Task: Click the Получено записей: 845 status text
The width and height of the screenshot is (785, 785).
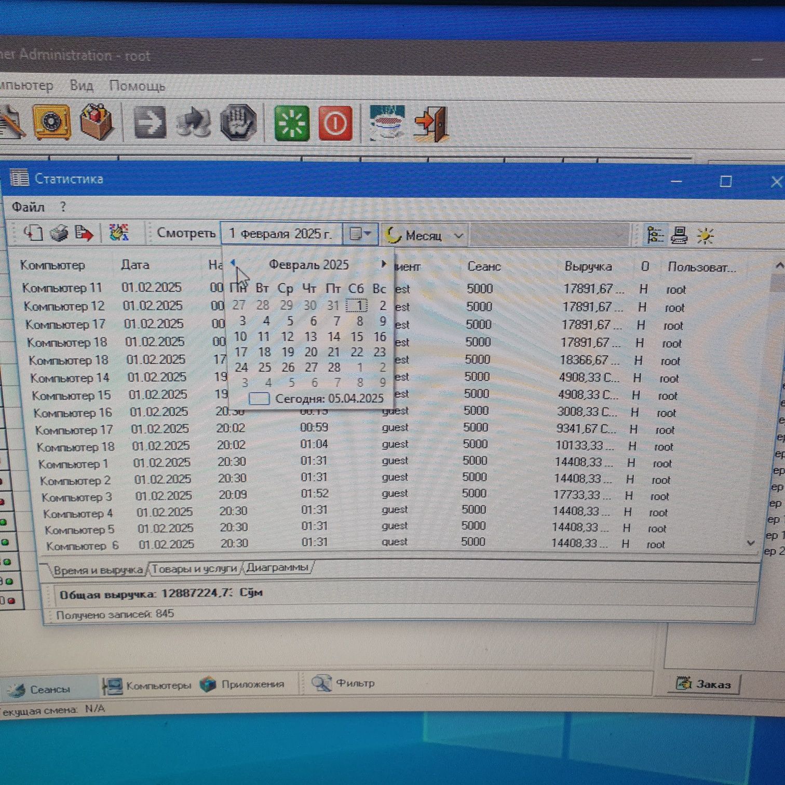Action: tap(115, 614)
